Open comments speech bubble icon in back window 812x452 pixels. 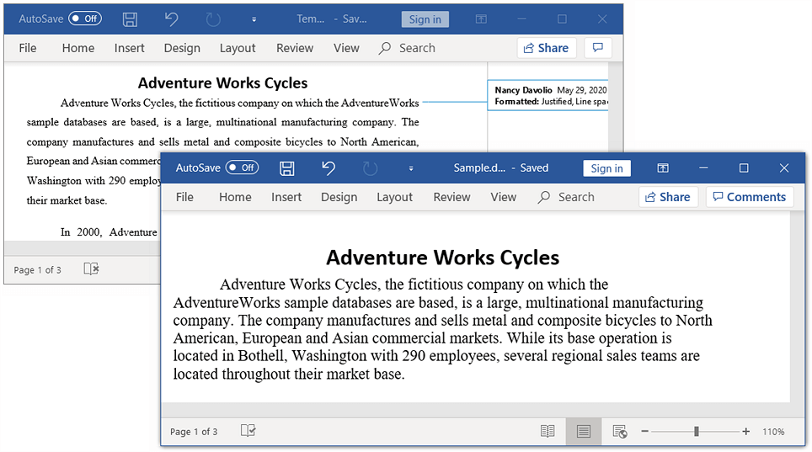click(x=598, y=48)
